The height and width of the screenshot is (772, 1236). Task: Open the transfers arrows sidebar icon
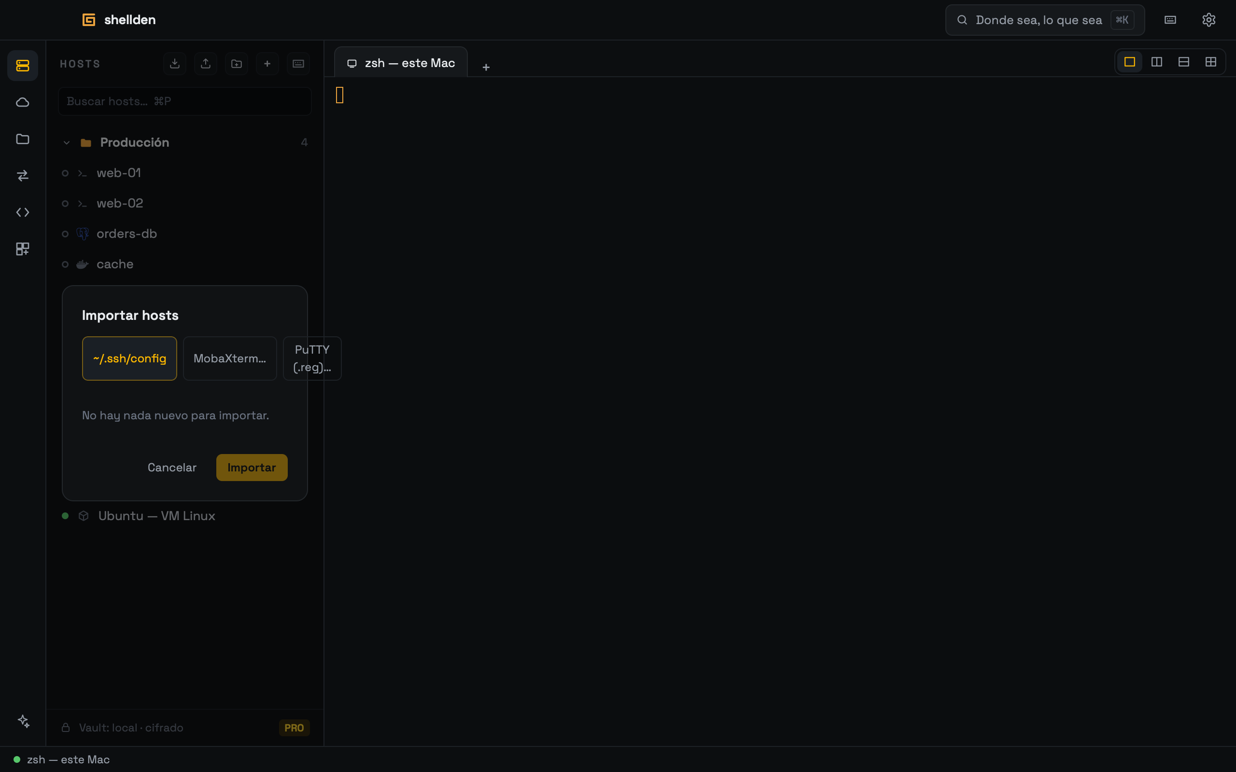tap(23, 176)
